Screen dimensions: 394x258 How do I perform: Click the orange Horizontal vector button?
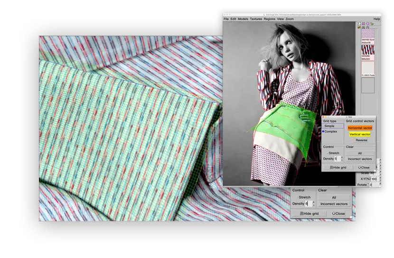360,128
